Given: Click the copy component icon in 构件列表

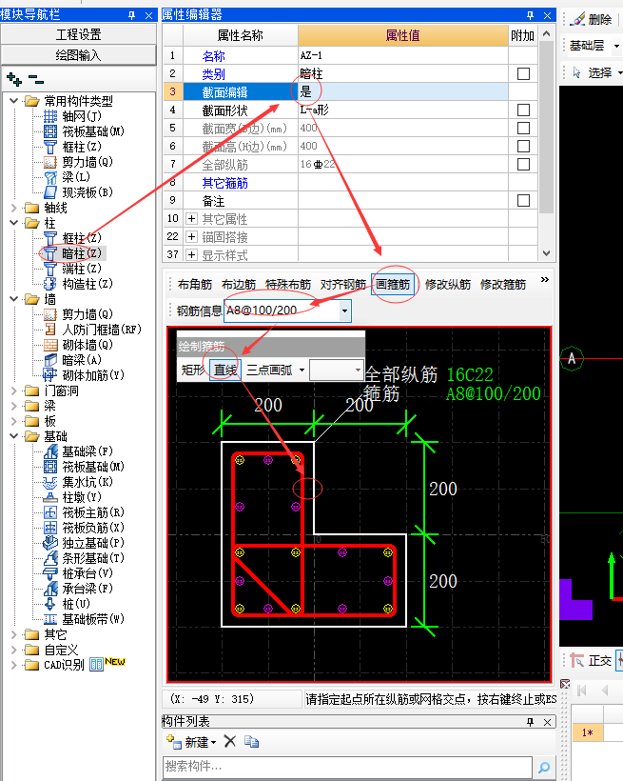Looking at the screenshot, I should [252, 742].
